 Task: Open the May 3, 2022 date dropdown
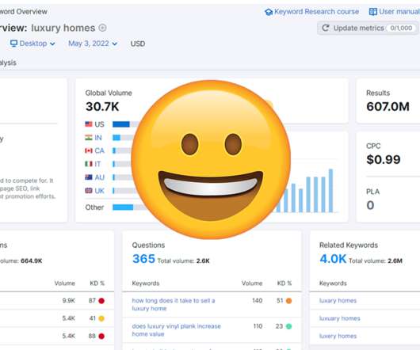click(93, 44)
